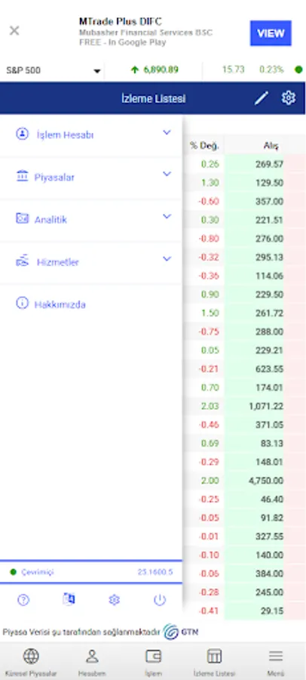Click the Alış price 4,750.00
The image size is (306, 680).
266,481
